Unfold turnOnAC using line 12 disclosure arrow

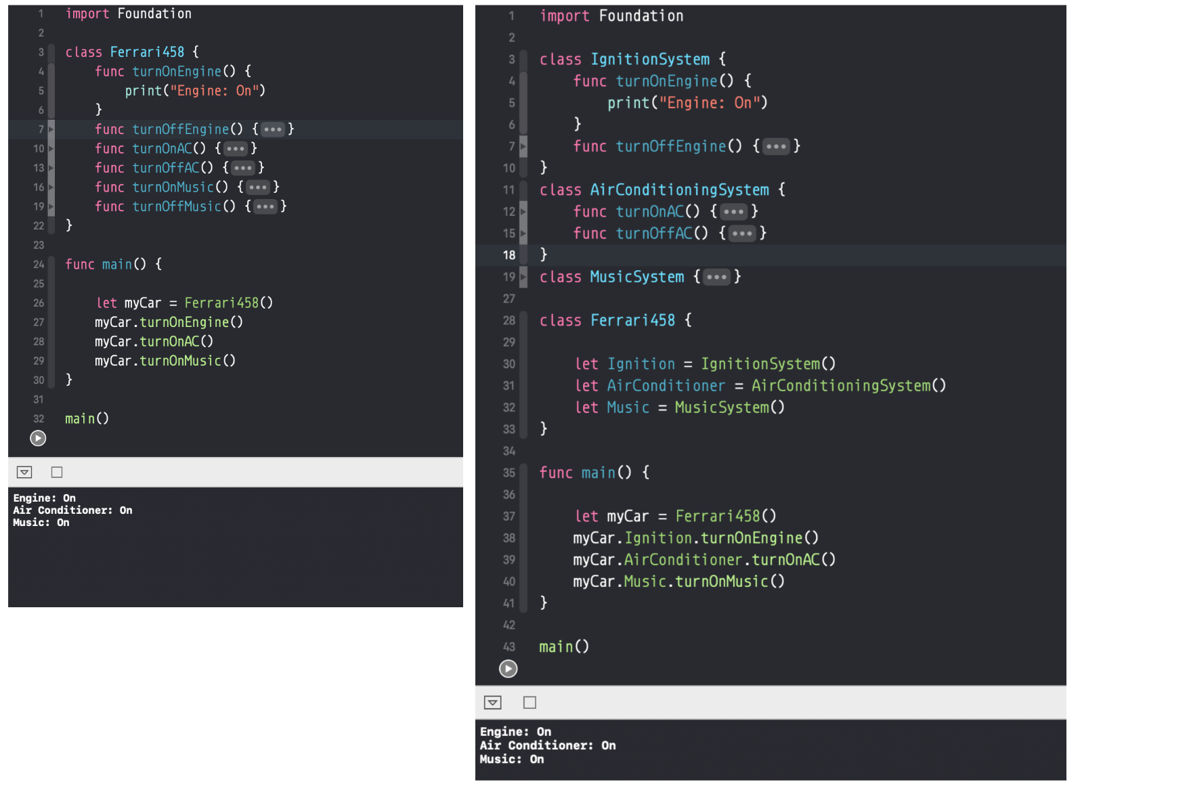point(523,211)
